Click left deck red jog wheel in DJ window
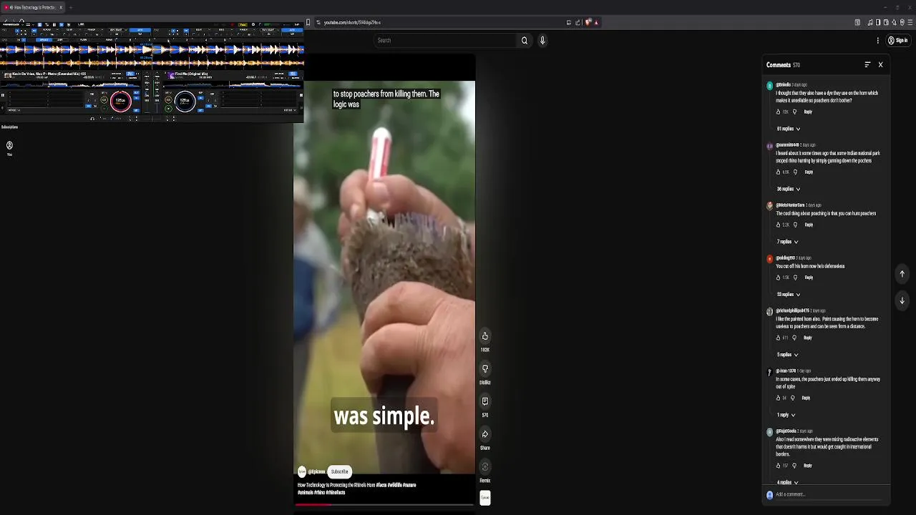 pyautogui.click(x=121, y=101)
